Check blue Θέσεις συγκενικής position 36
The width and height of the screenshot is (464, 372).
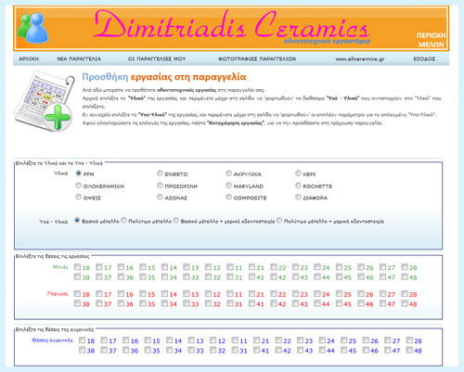tap(125, 350)
